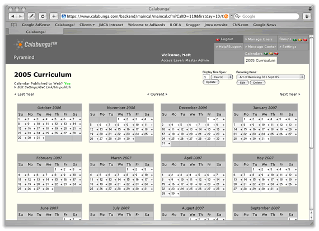Select the Calabunga! browser tab
319x231 pixels.
pos(36,32)
